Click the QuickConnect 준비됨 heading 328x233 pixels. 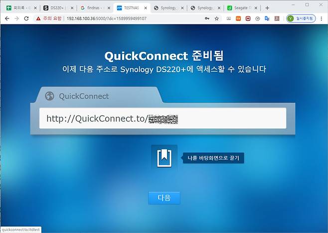(x=164, y=56)
